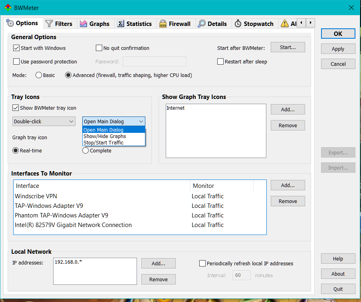Select the Windscribe VPN interface row
This screenshot has height=302, width=361.
click(x=140, y=196)
